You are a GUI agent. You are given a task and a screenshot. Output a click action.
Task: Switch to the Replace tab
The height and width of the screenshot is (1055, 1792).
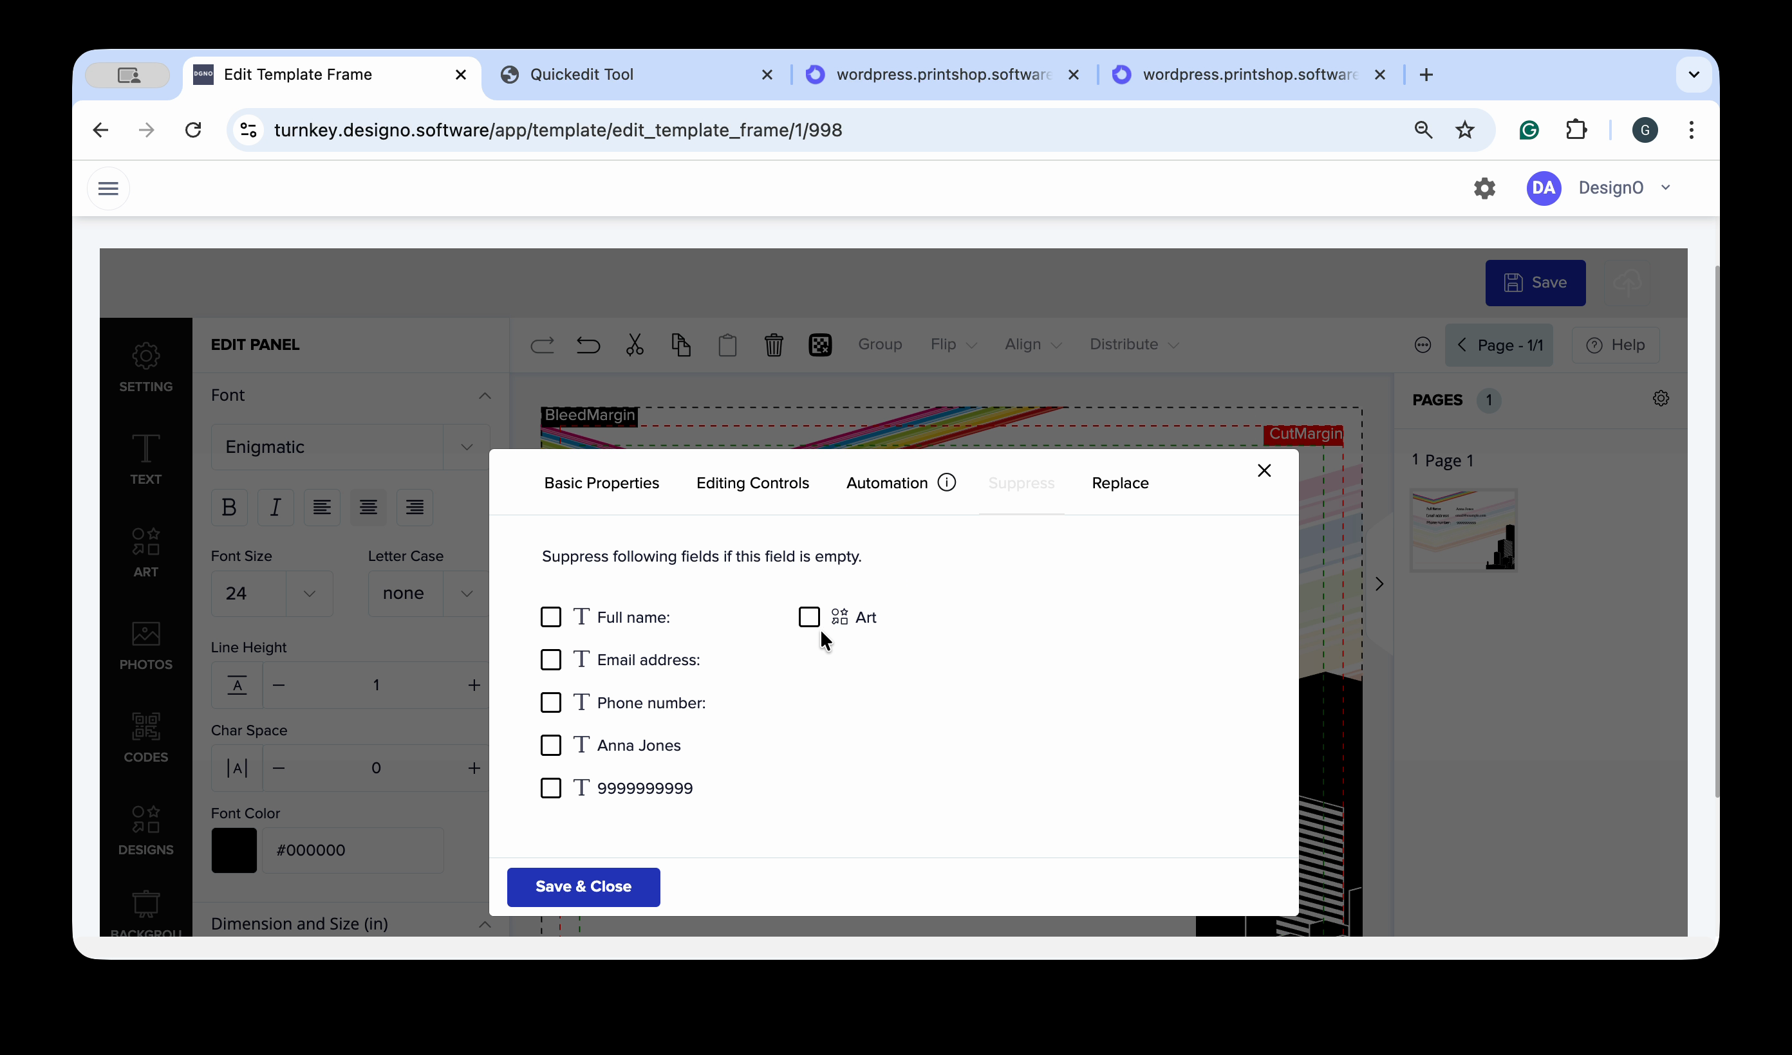[1120, 483]
